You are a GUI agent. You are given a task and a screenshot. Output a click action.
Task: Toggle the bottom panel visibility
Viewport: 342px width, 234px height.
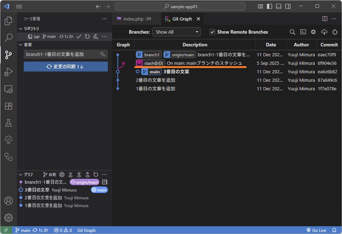279,6
